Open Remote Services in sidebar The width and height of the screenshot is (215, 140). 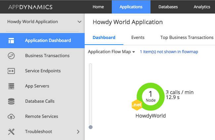click(x=42, y=117)
